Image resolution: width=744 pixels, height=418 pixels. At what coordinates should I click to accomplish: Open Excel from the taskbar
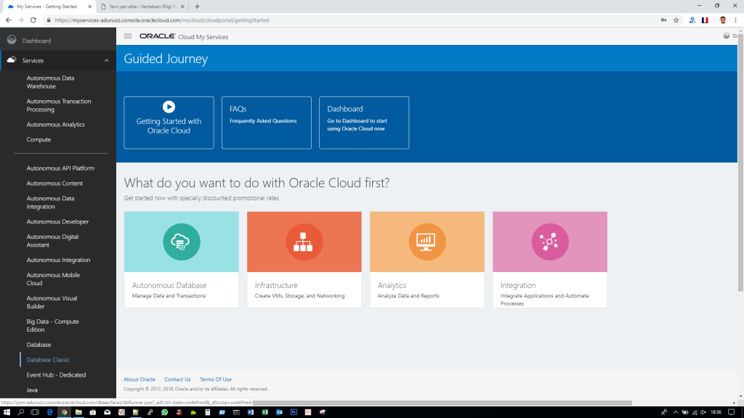tap(264, 412)
